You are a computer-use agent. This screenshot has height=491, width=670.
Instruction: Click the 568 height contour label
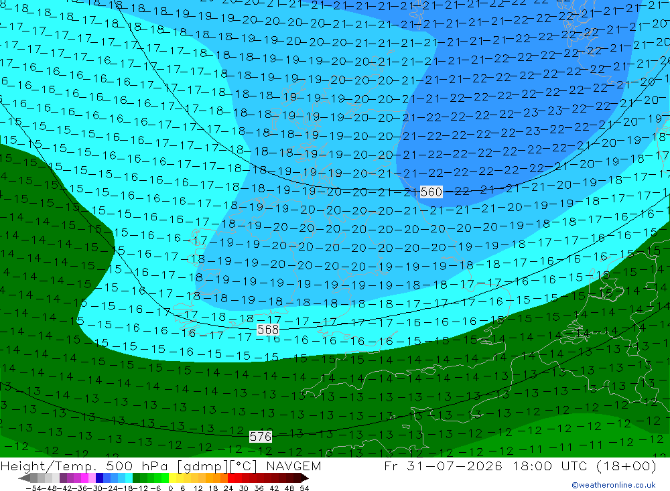[x=268, y=329]
